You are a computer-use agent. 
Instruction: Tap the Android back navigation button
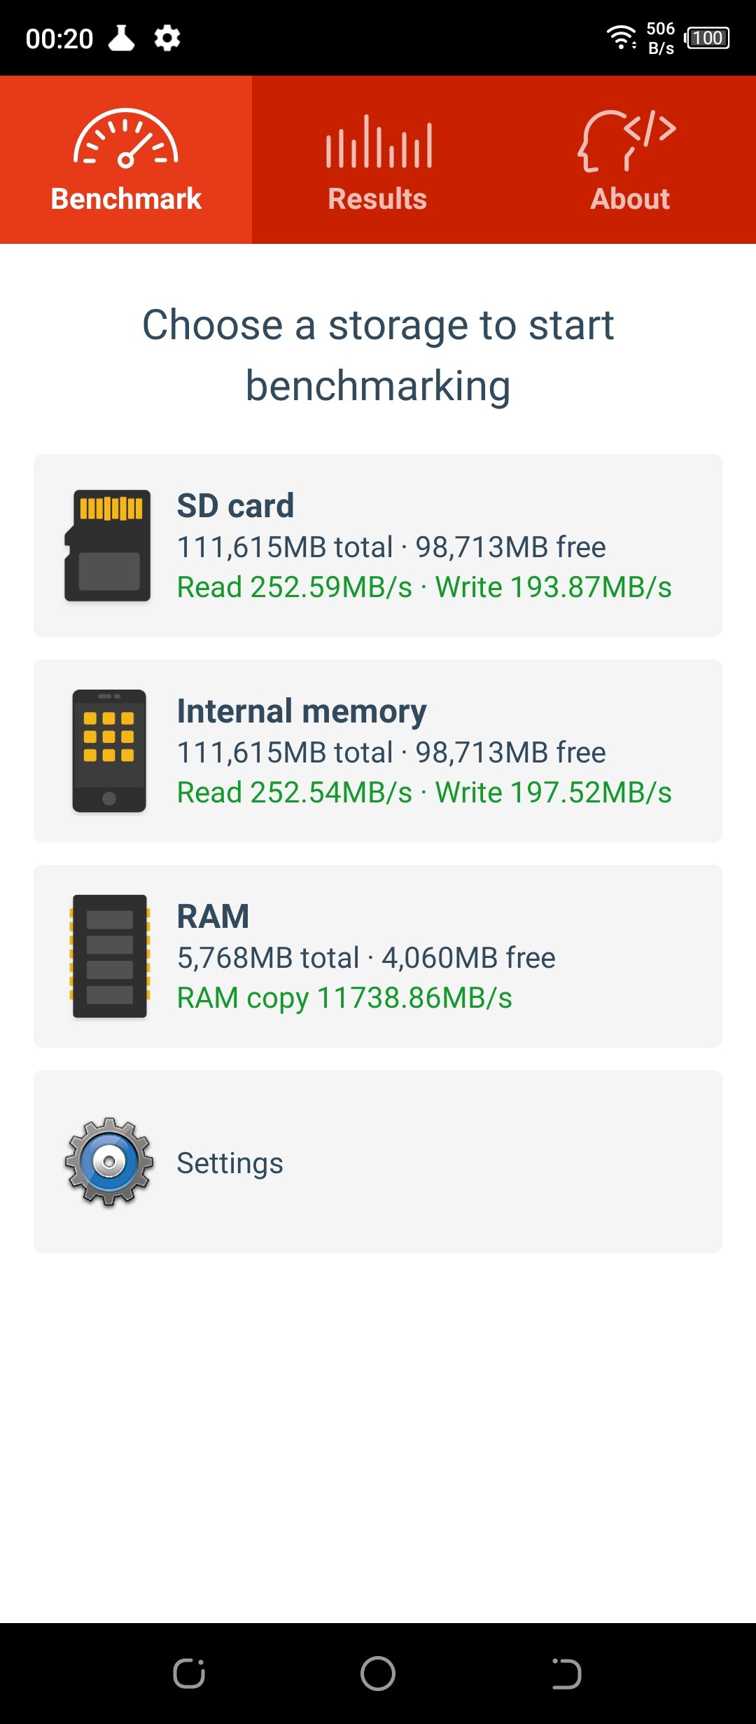pos(566,1674)
